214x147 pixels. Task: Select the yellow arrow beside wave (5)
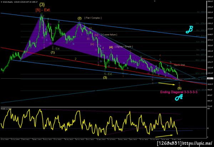(x=167, y=84)
